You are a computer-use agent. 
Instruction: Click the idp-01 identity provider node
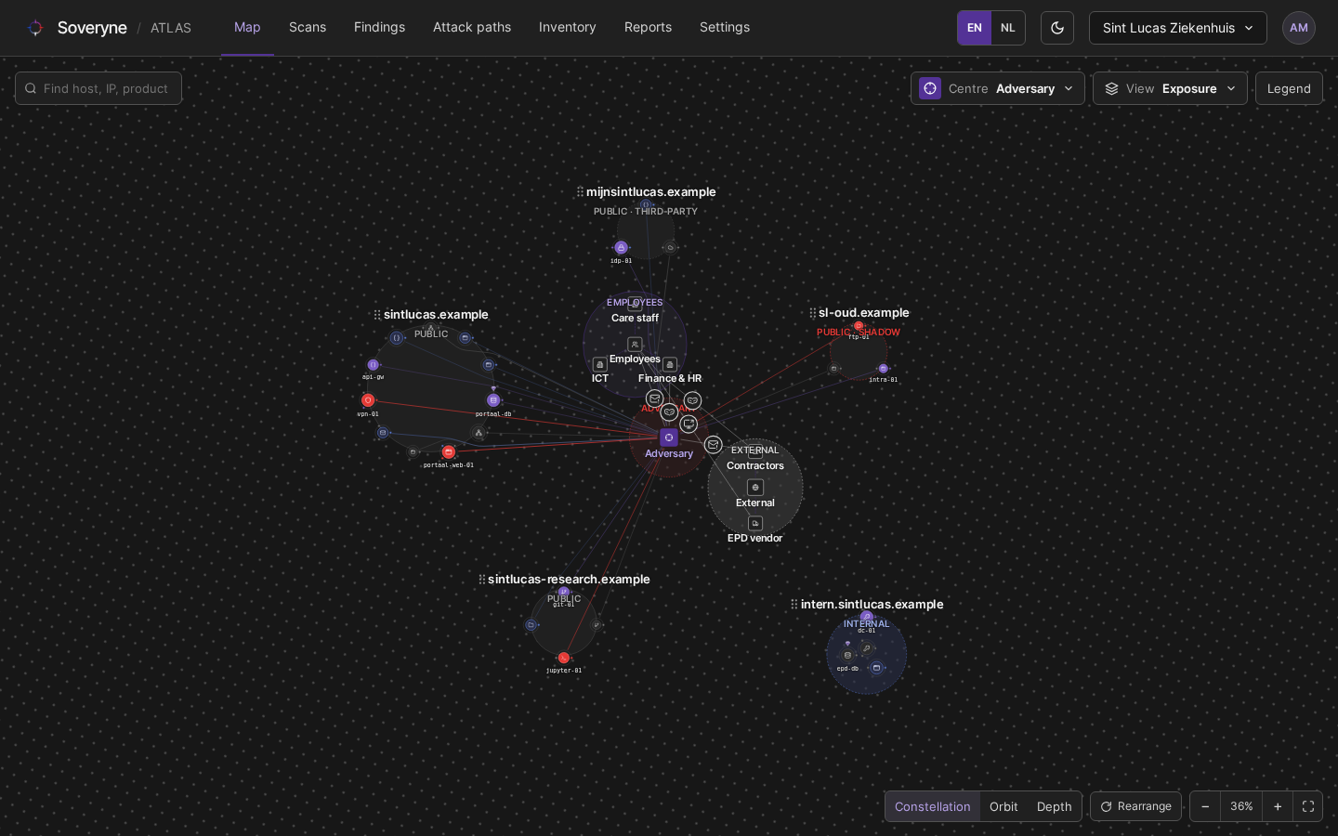click(x=622, y=248)
